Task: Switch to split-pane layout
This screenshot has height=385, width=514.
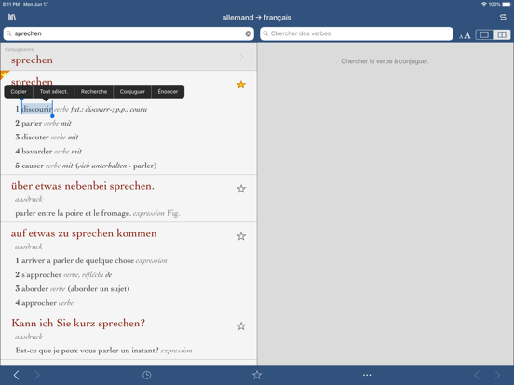Action: (x=502, y=34)
